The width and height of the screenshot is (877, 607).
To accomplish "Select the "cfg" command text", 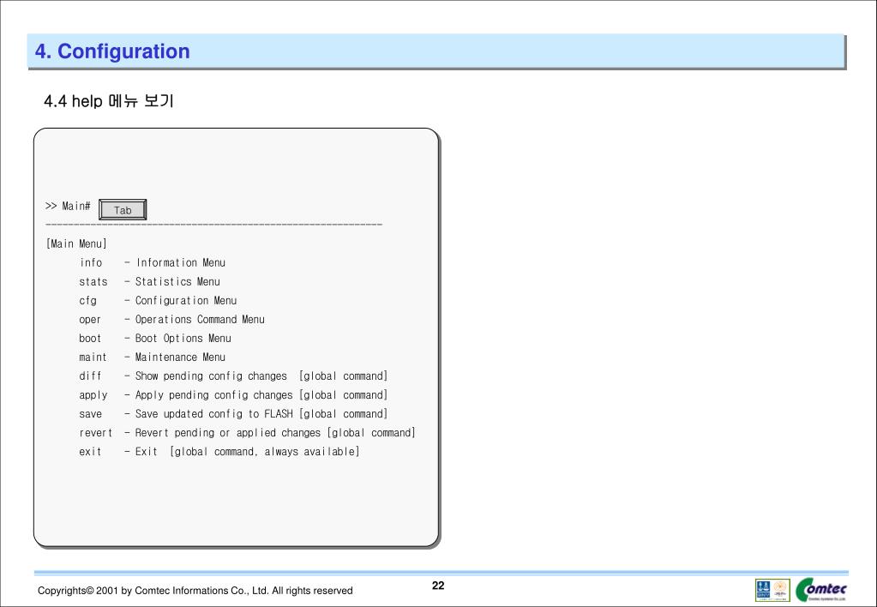I will pos(87,301).
